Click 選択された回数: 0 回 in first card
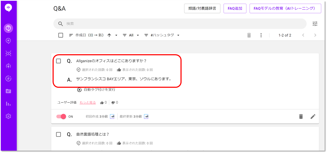The height and width of the screenshot is (153, 327). (x=97, y=70)
